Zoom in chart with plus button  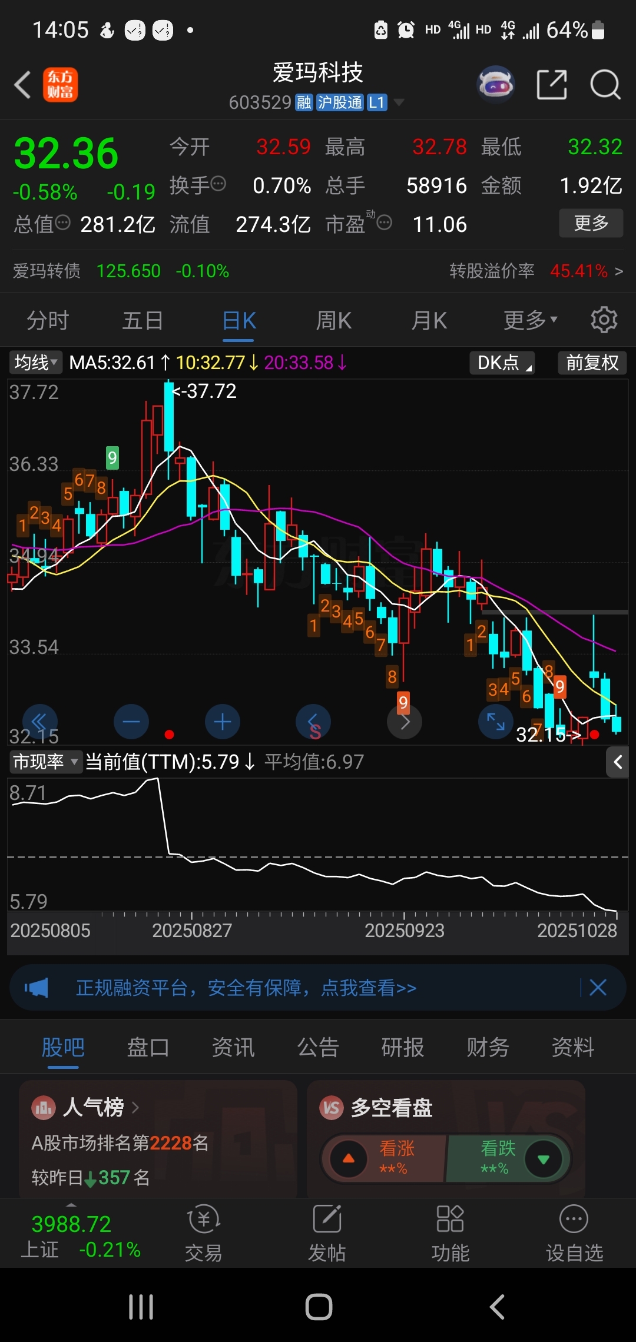pos(222,722)
